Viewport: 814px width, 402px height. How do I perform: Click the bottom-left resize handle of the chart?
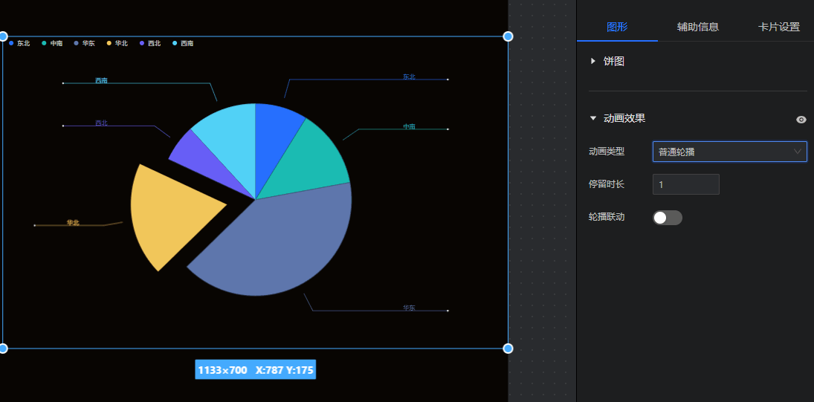(3, 348)
